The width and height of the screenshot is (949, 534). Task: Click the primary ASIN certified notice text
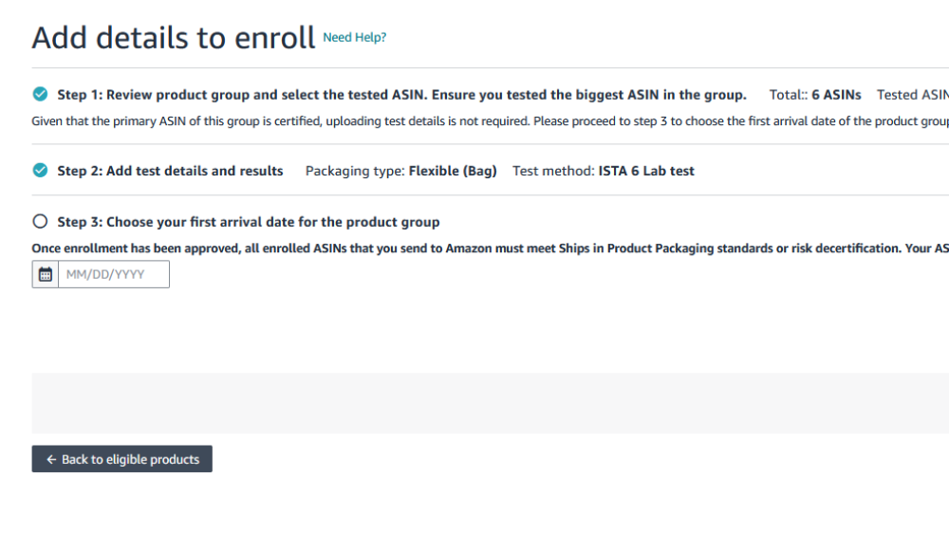474,121
